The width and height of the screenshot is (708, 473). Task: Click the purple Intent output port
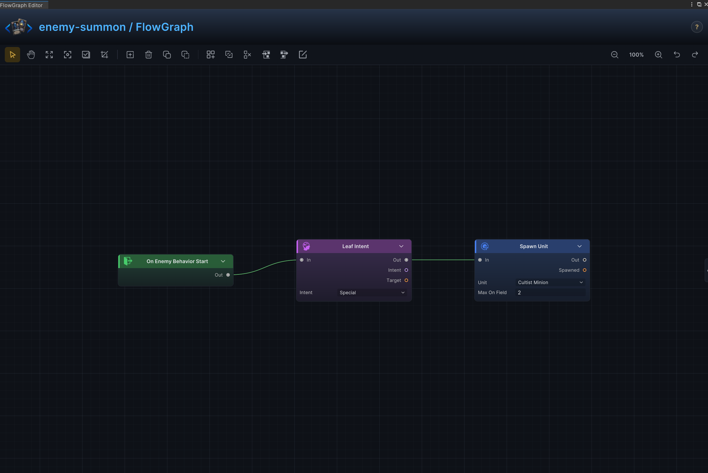(x=406, y=270)
